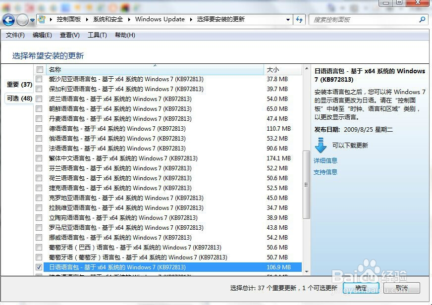Image resolution: width=432 pixels, height=305 pixels.
Task: Expand the breadcrumb arrow after Windows Update
Action: (191, 19)
